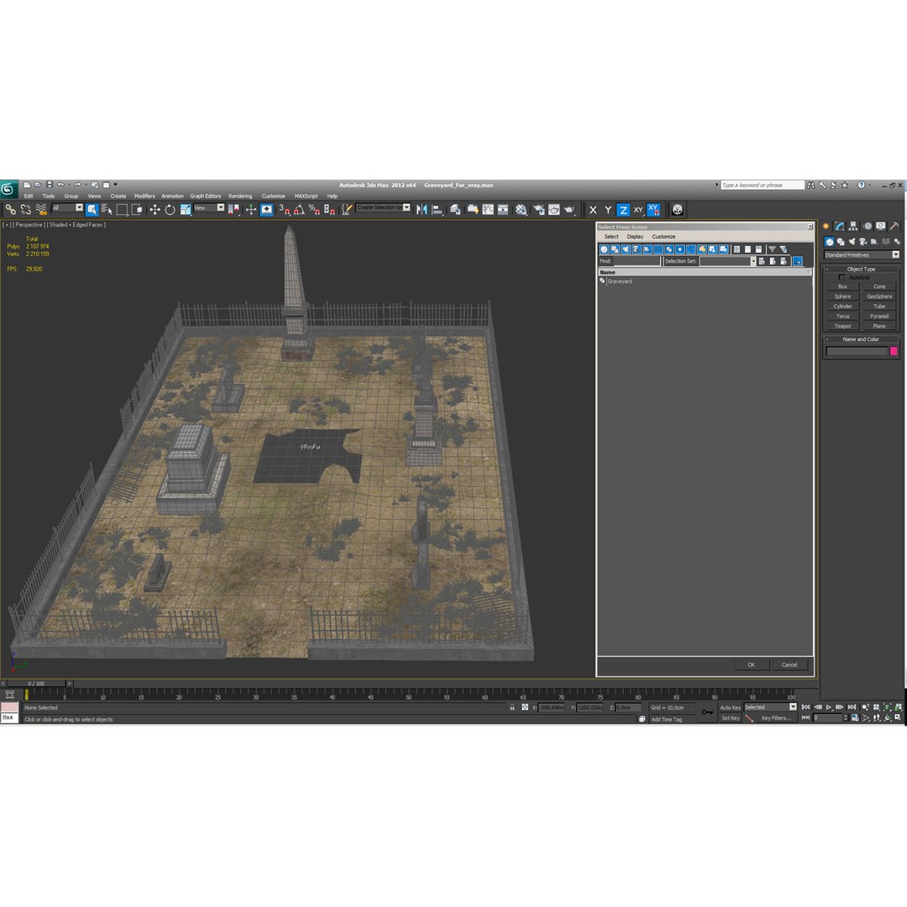Open the MAXScript menu
Image resolution: width=907 pixels, height=907 pixels.
point(306,196)
